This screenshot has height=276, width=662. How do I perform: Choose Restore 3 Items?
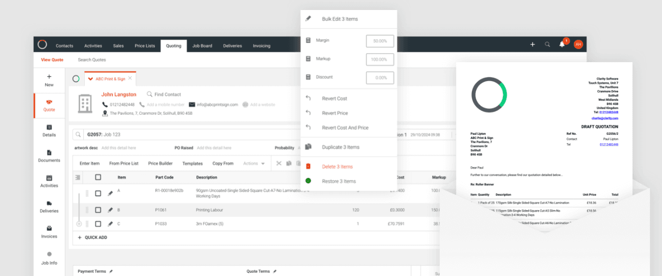pyautogui.click(x=339, y=181)
